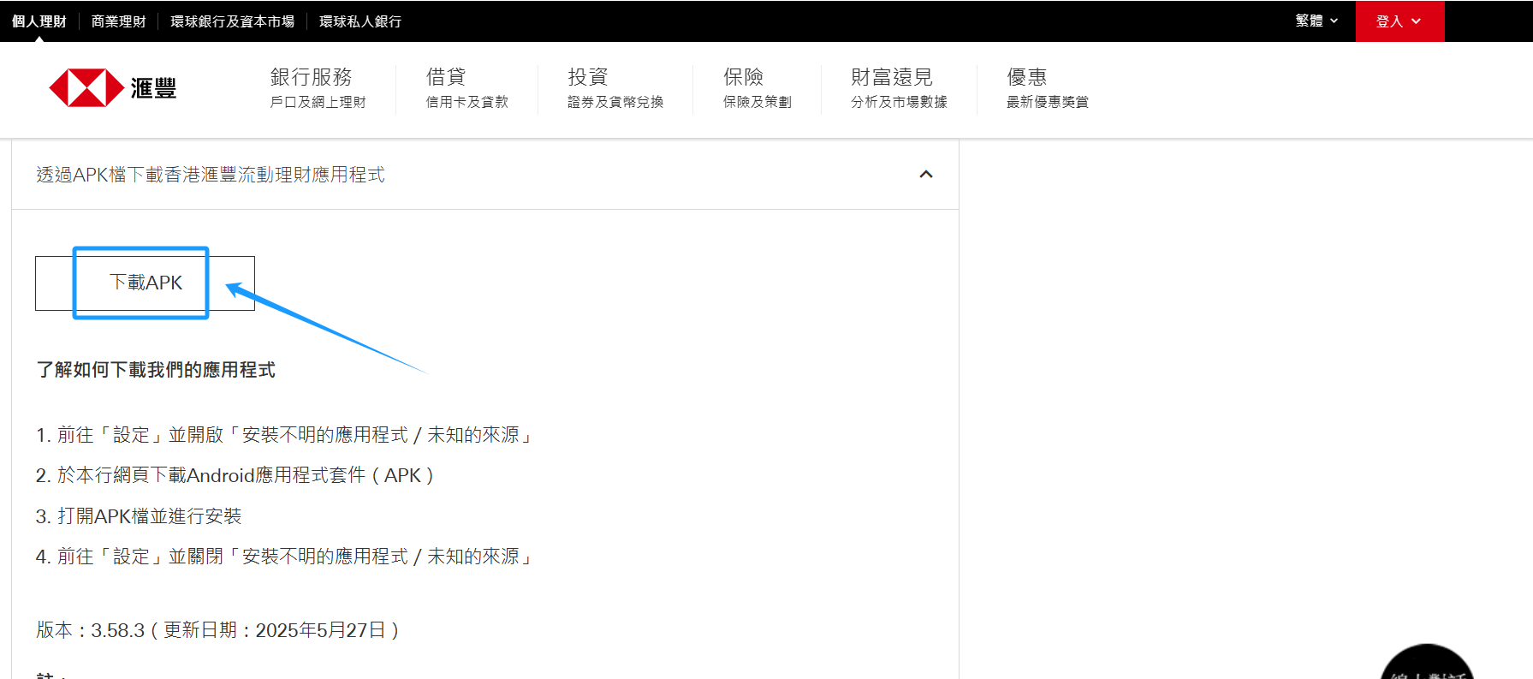Open the black chat bubble

coord(1427,662)
